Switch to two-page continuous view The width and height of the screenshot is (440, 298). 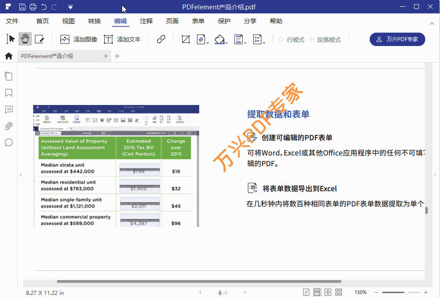[339, 292]
